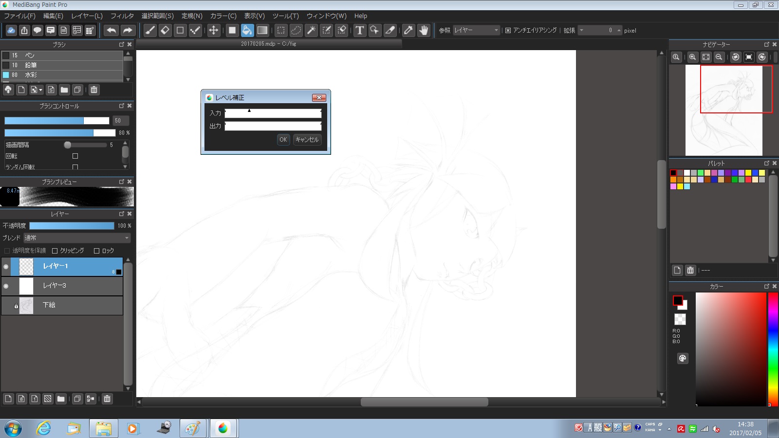This screenshot has height=438, width=779.
Task: Open Internet Explorer from taskbar
Action: [x=44, y=428]
